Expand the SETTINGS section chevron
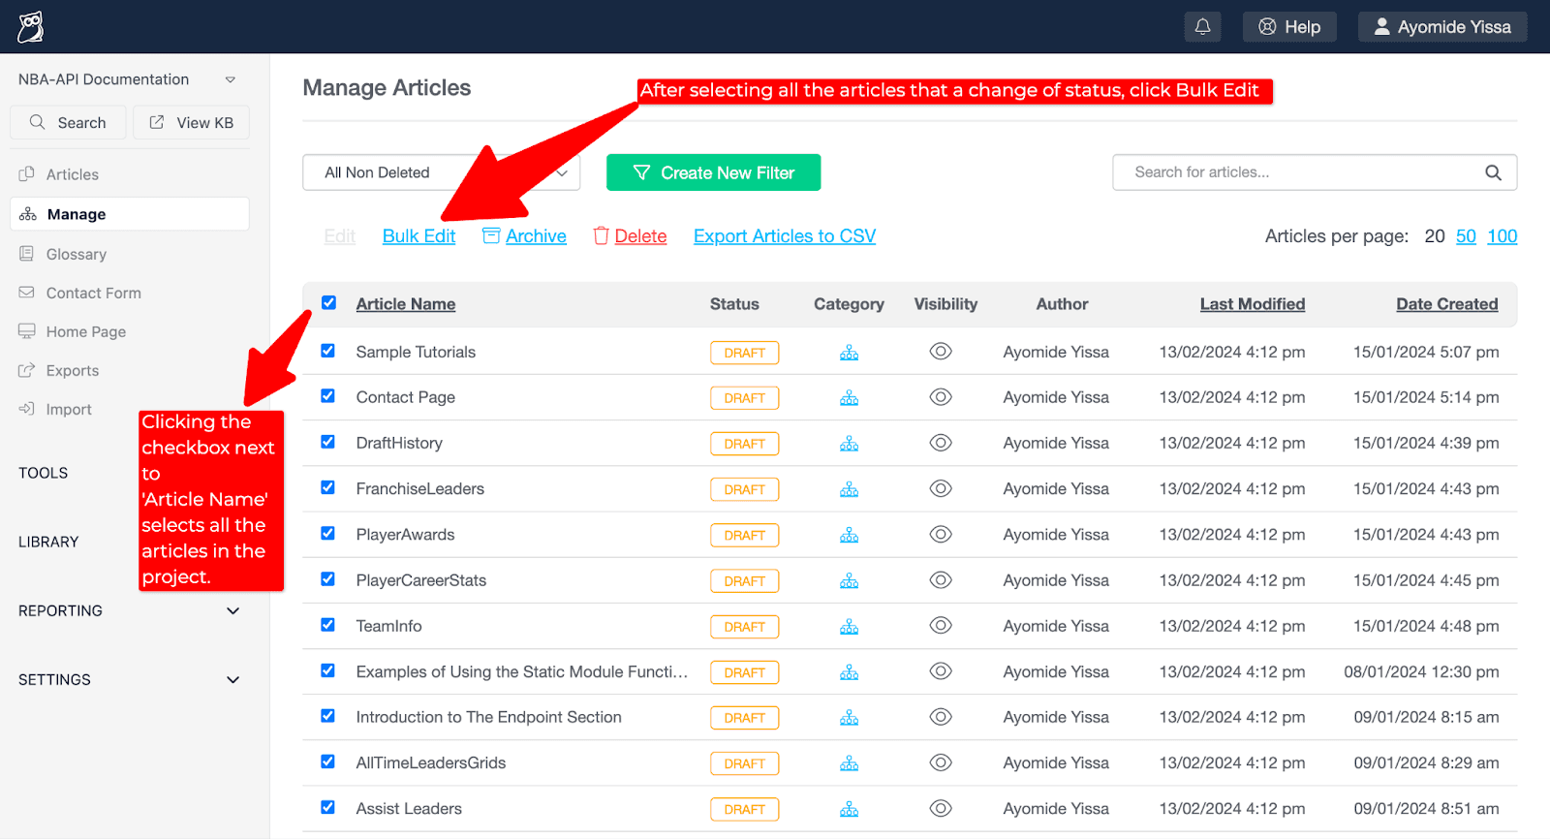The image size is (1550, 839). pyautogui.click(x=232, y=679)
